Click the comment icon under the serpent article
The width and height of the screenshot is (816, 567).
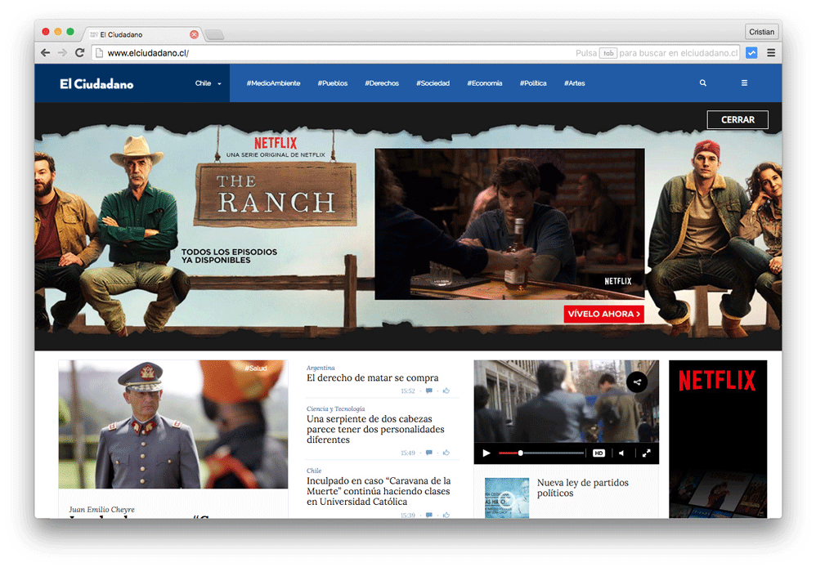(428, 453)
